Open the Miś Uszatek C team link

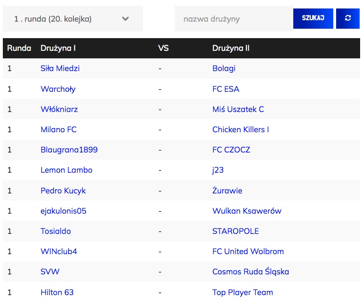point(238,109)
